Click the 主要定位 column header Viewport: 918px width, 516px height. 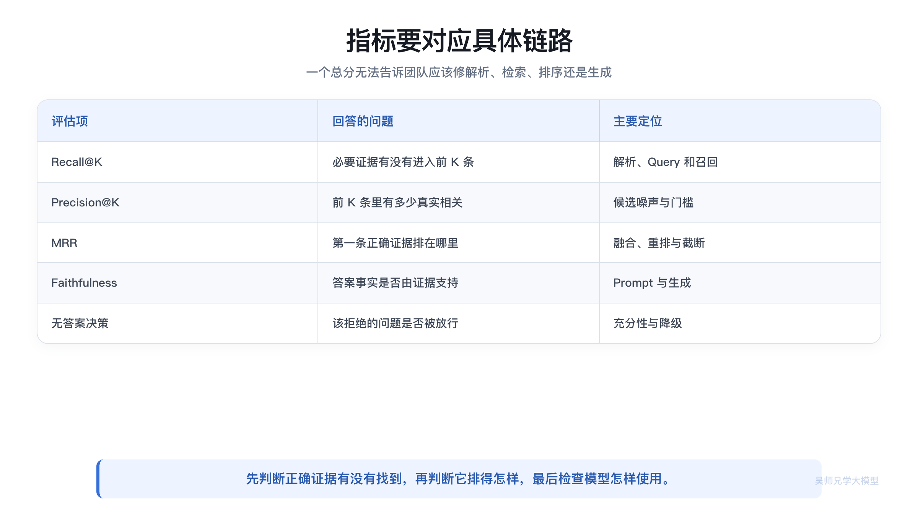pos(740,121)
